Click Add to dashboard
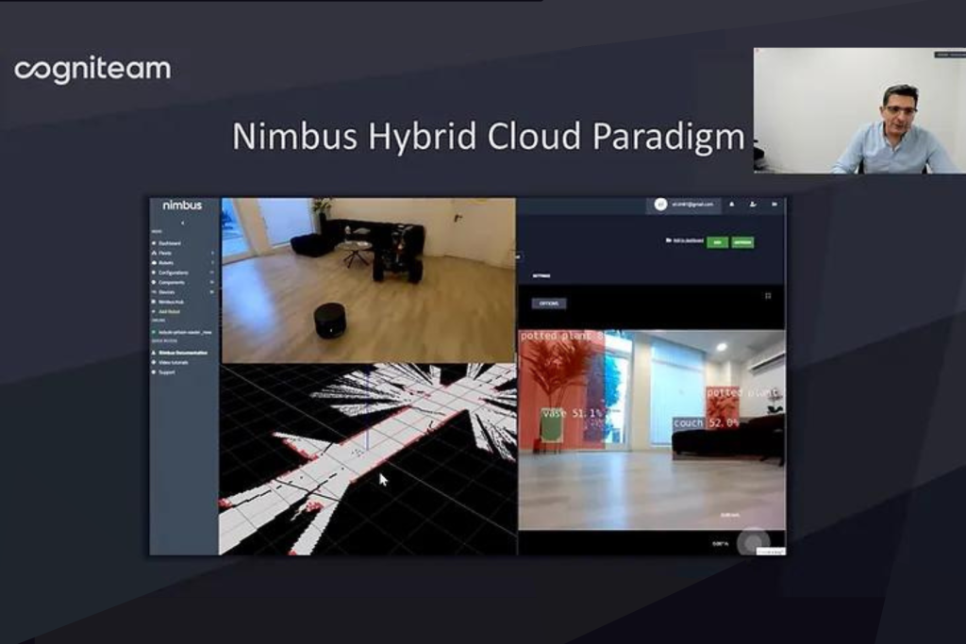The image size is (966, 644). [x=685, y=240]
